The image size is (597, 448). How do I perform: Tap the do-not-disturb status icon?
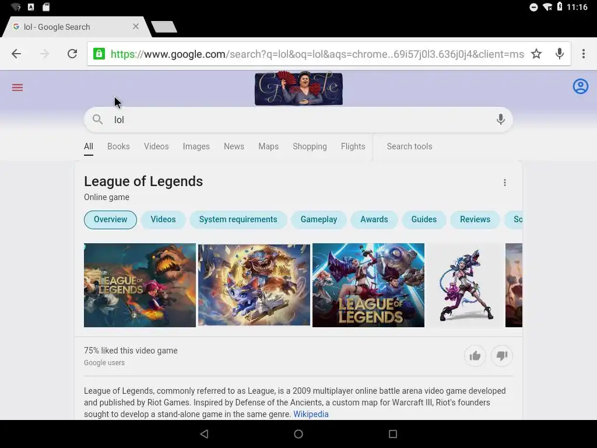click(x=533, y=7)
